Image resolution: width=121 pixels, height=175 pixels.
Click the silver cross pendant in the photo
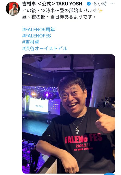click(x=77, y=130)
